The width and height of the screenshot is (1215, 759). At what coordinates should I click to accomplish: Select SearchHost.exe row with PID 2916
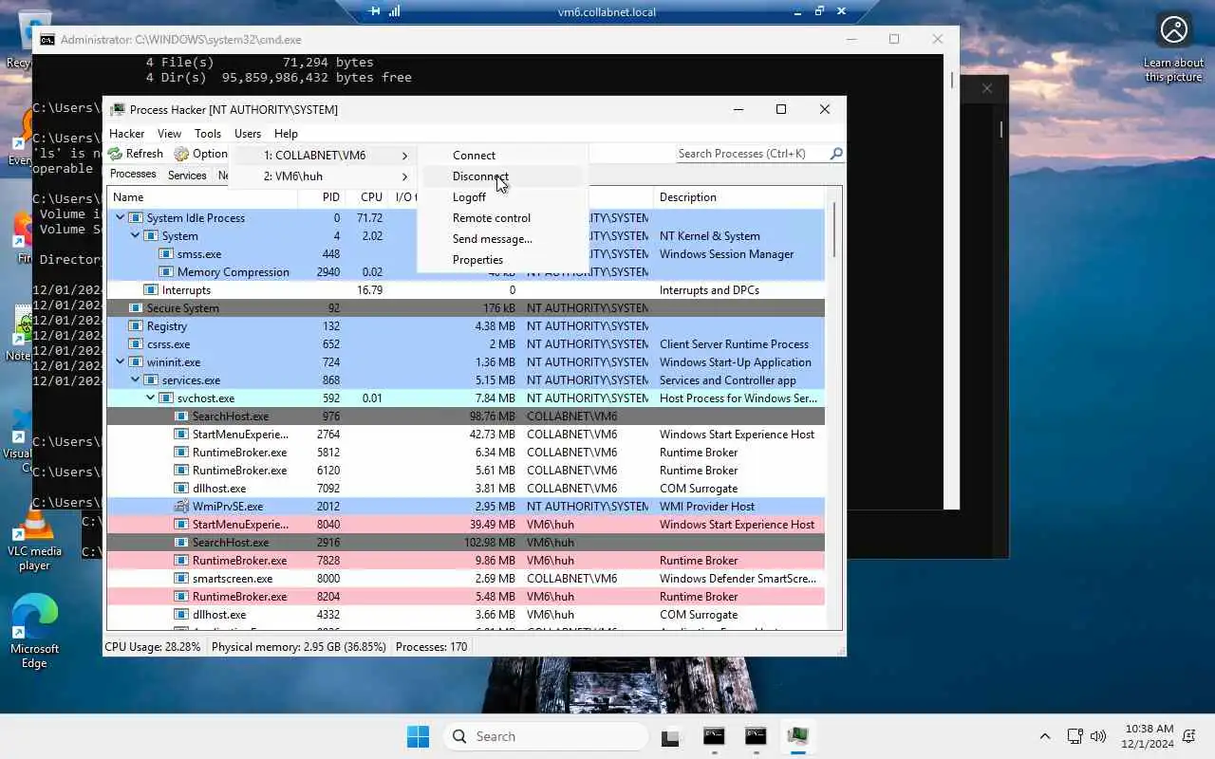coord(465,543)
